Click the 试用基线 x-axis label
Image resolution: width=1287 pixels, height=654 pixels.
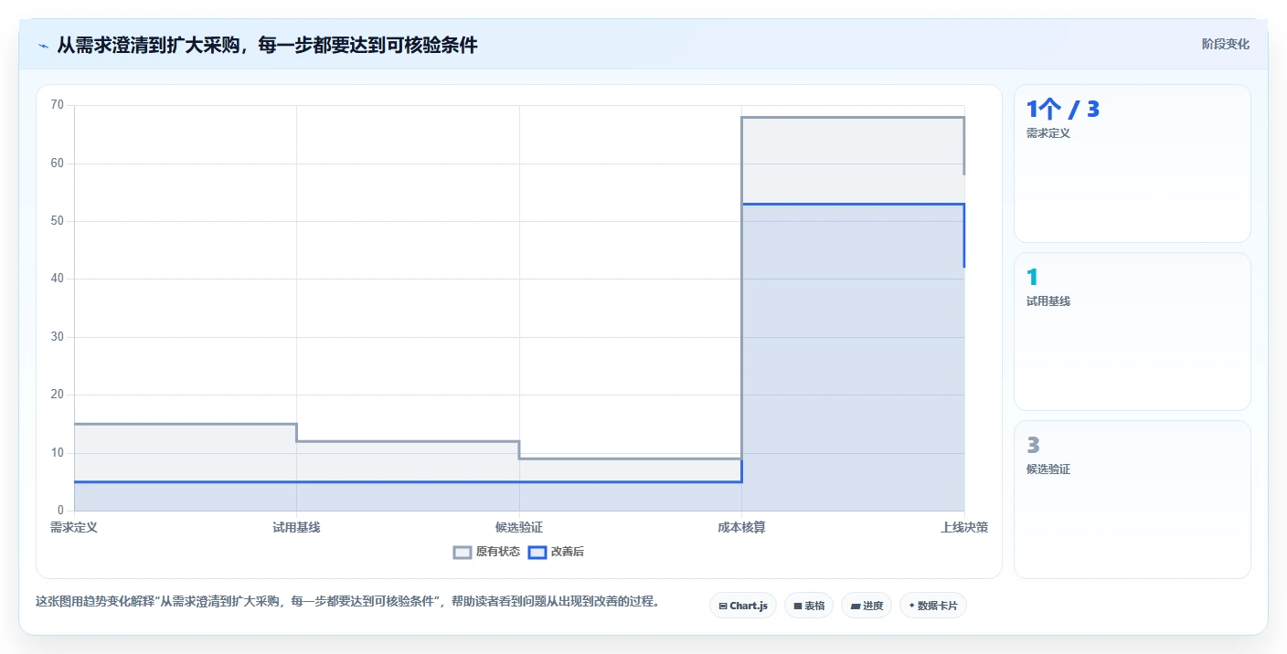296,527
